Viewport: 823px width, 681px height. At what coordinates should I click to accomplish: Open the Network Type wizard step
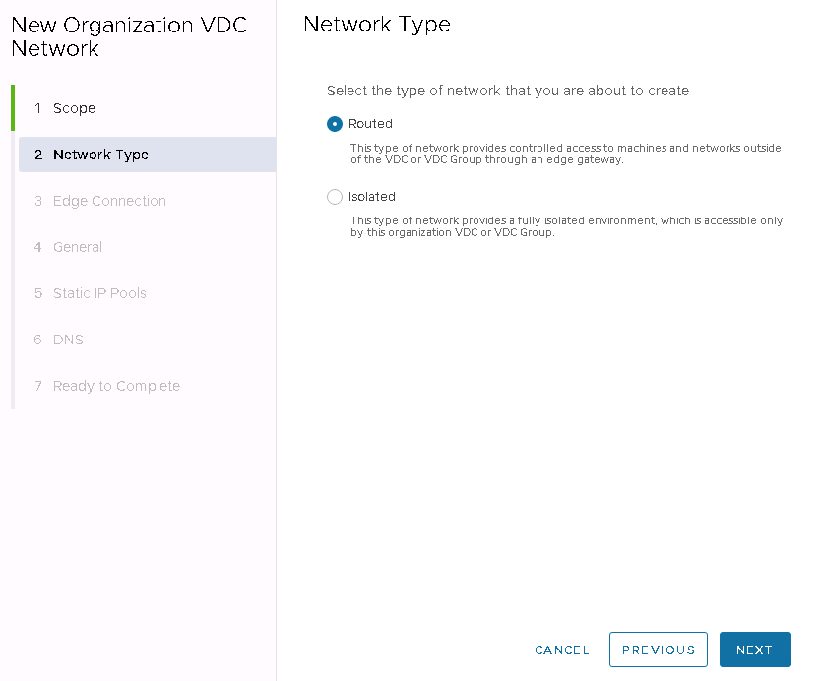(x=100, y=155)
